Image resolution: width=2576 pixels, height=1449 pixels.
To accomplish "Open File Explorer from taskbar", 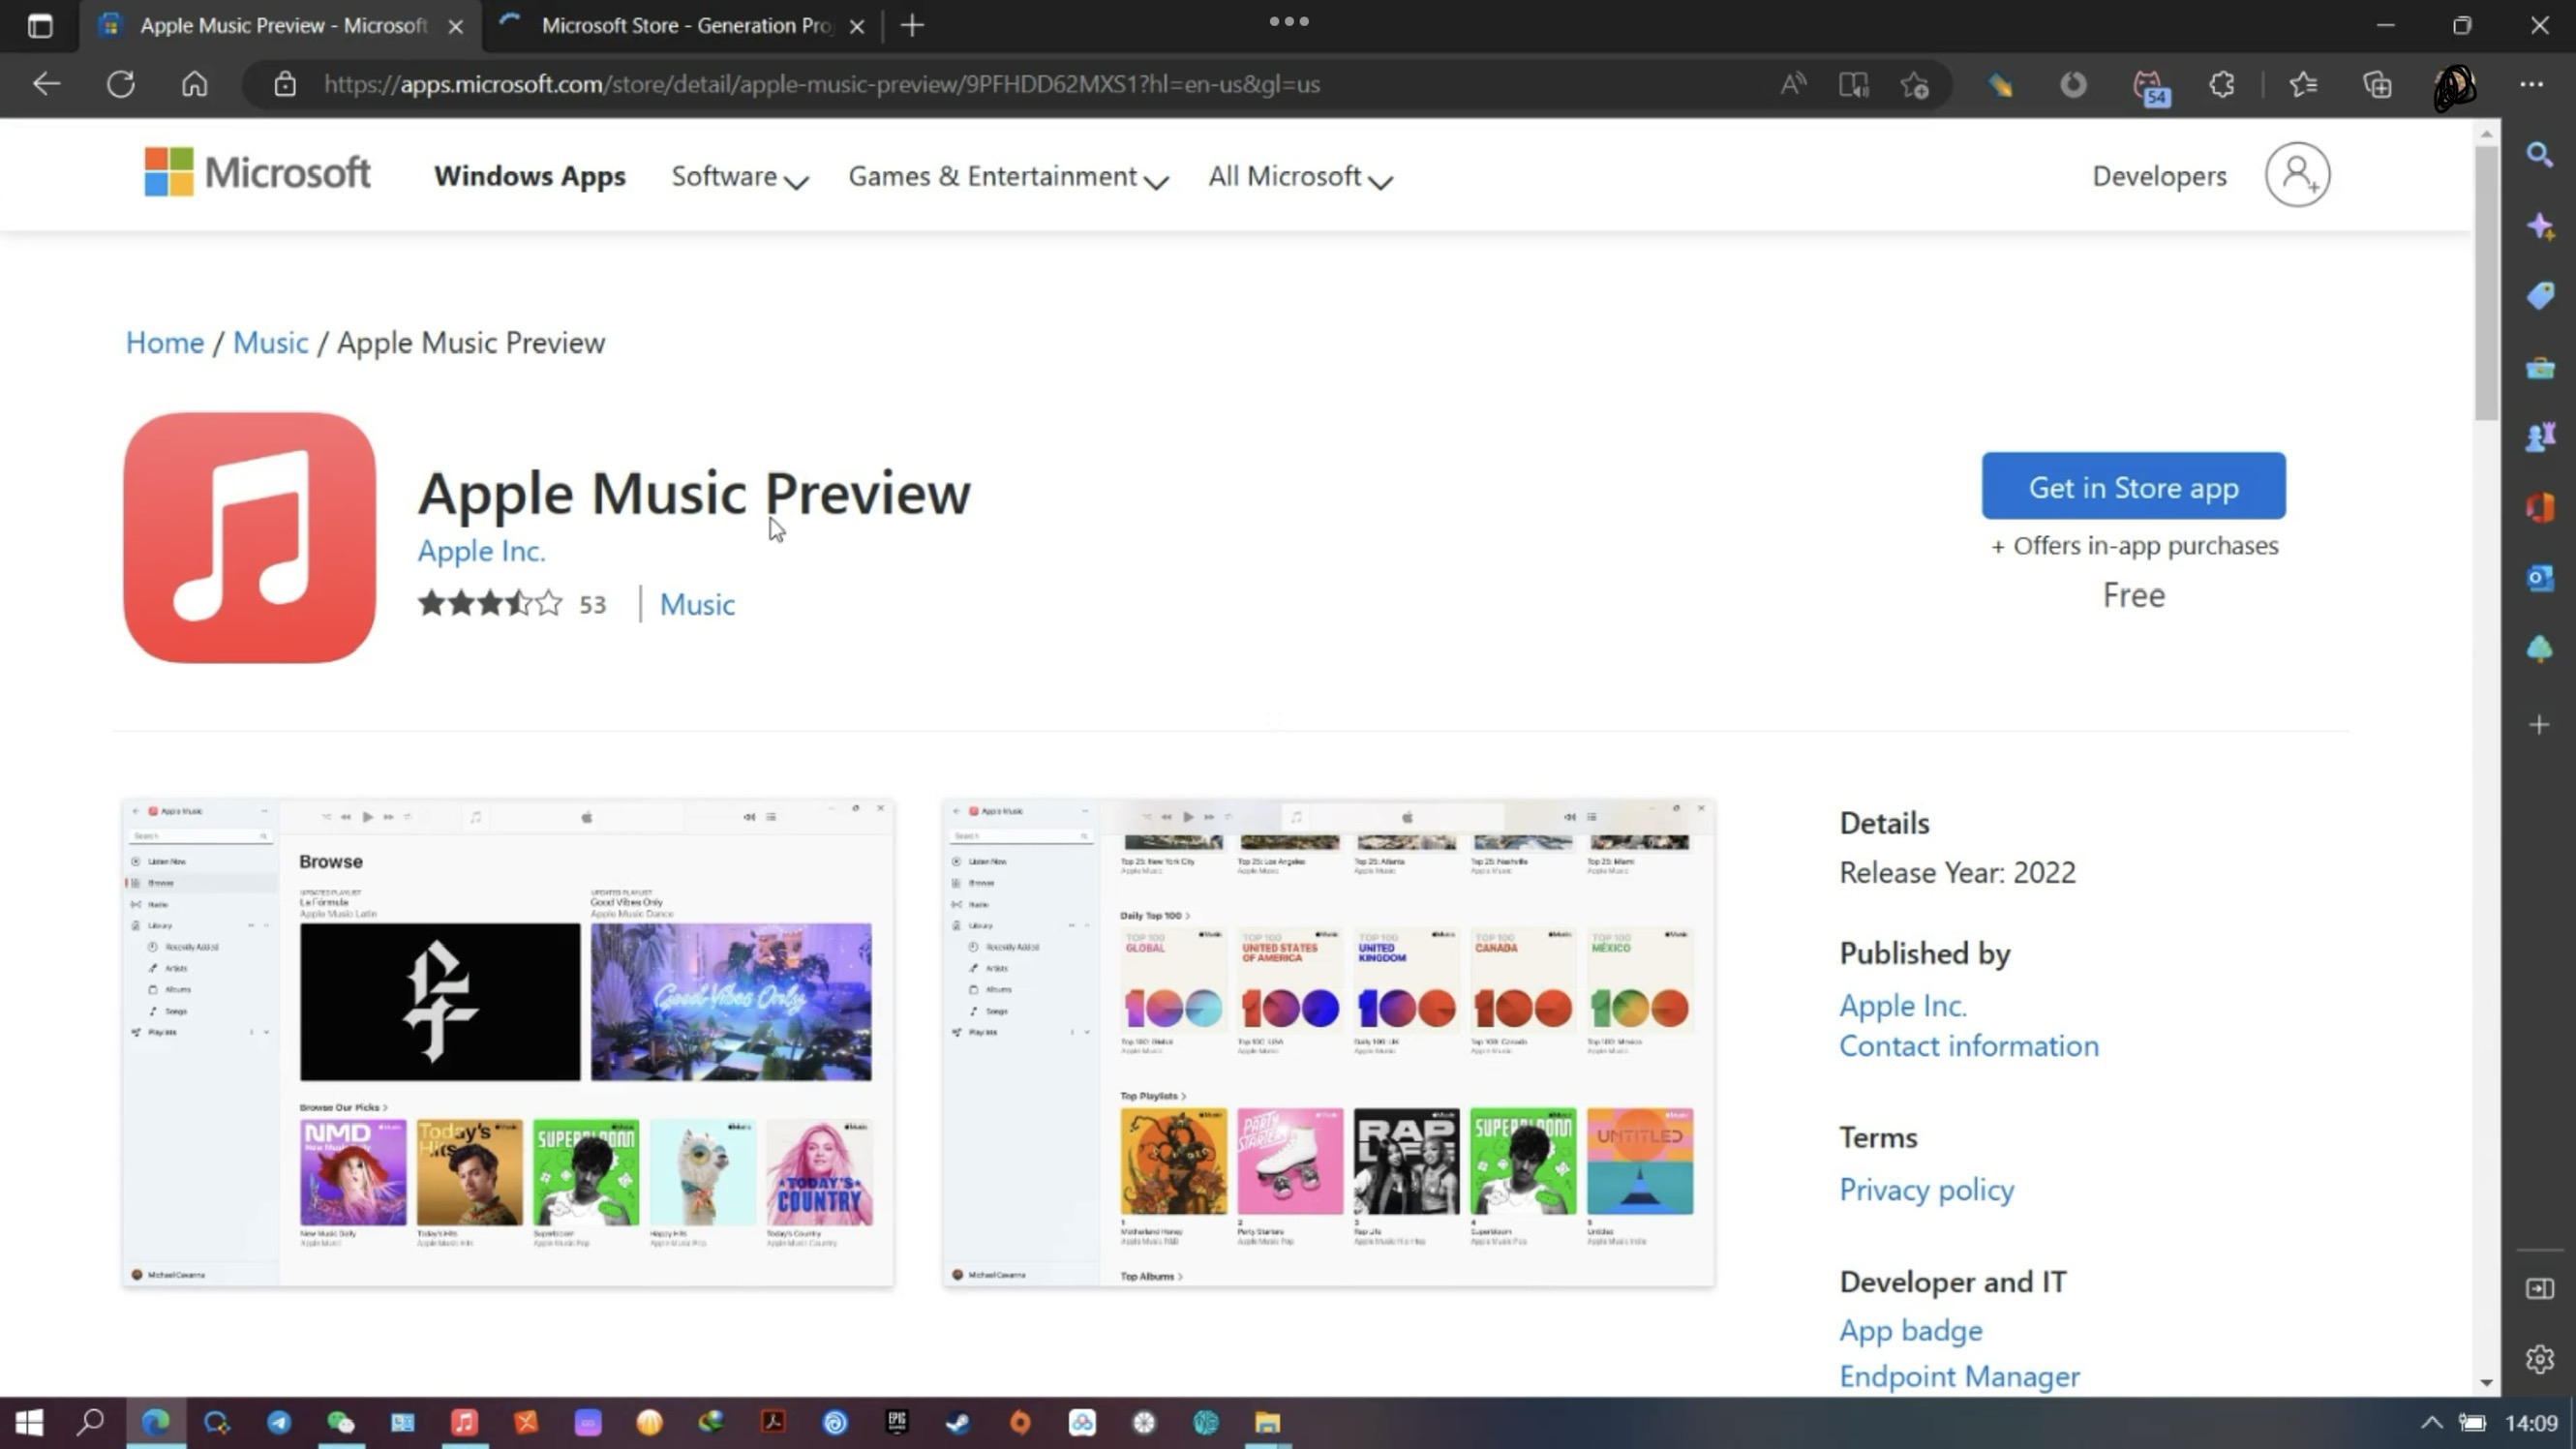I will pyautogui.click(x=1267, y=1422).
